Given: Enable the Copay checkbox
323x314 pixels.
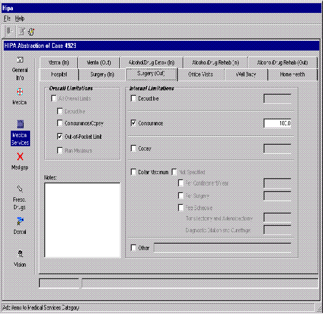Looking at the screenshot, I should point(134,148).
